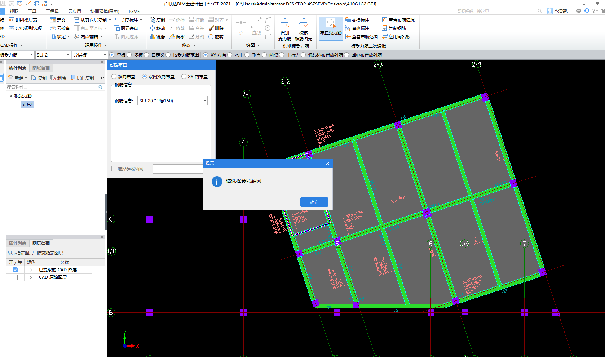
Task: Open the 协同建模(限免) menu tab
Action: click(x=105, y=11)
